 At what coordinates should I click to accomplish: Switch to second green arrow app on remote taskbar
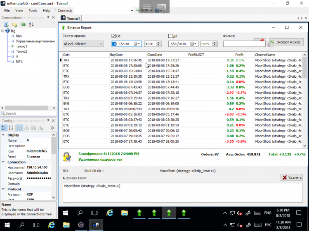point(154,213)
